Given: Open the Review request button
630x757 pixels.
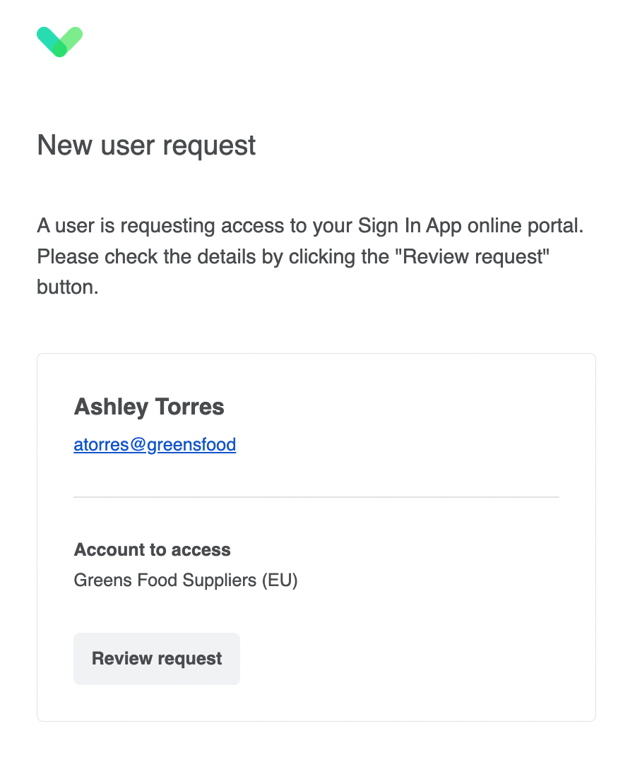Looking at the screenshot, I should (x=157, y=659).
